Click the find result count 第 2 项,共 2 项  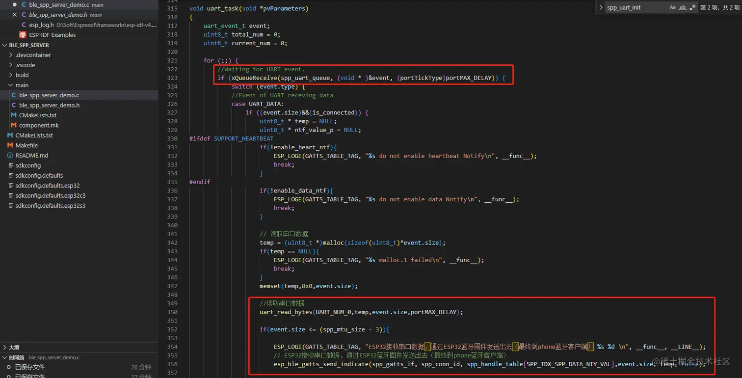coord(719,7)
